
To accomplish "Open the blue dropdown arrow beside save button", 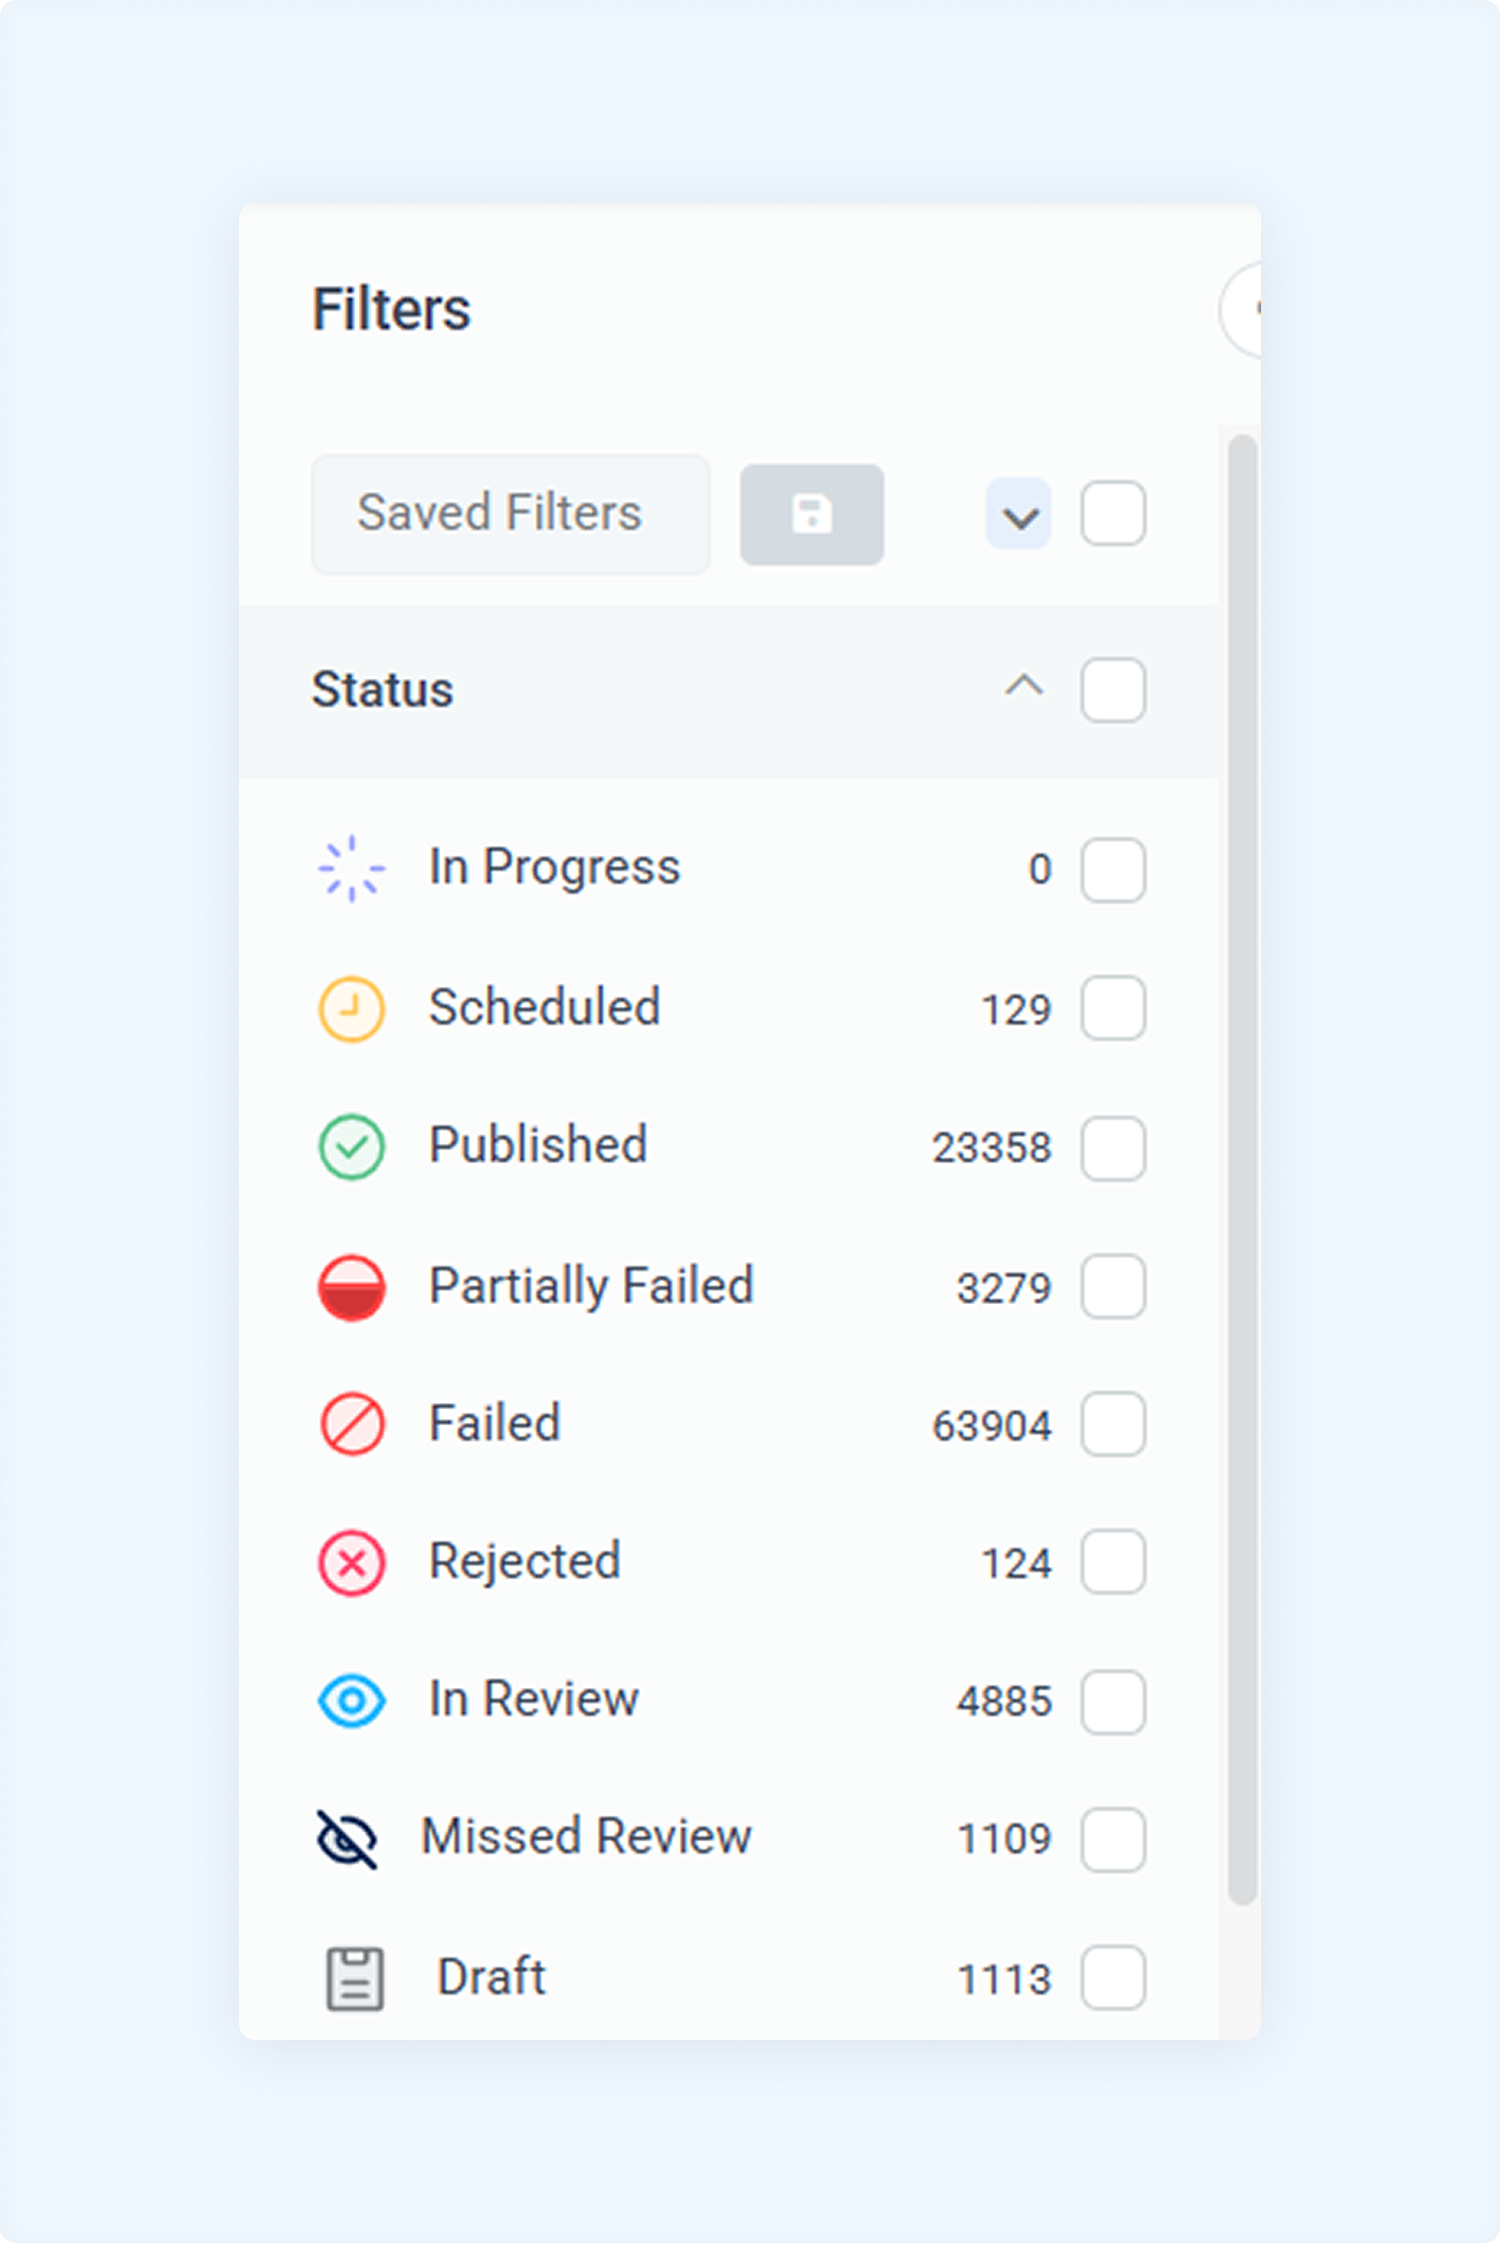I will (x=1019, y=515).
